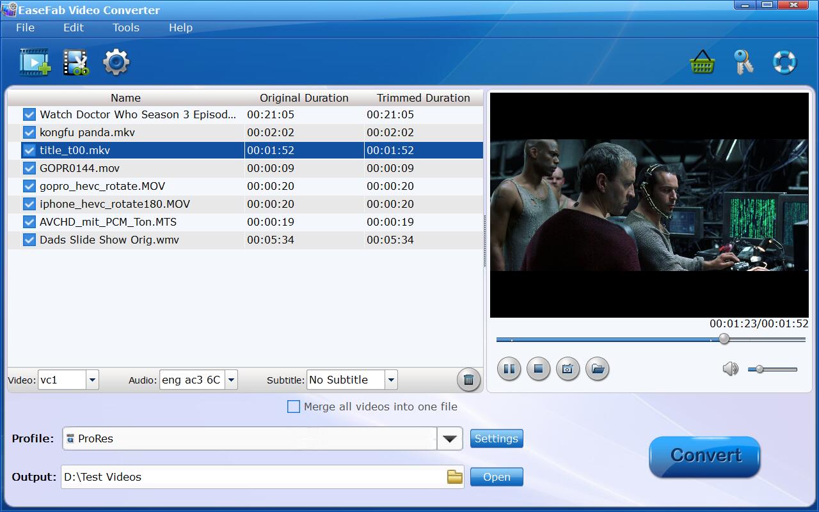
Task: Click the Trimmed Duration column header
Action: (x=424, y=98)
